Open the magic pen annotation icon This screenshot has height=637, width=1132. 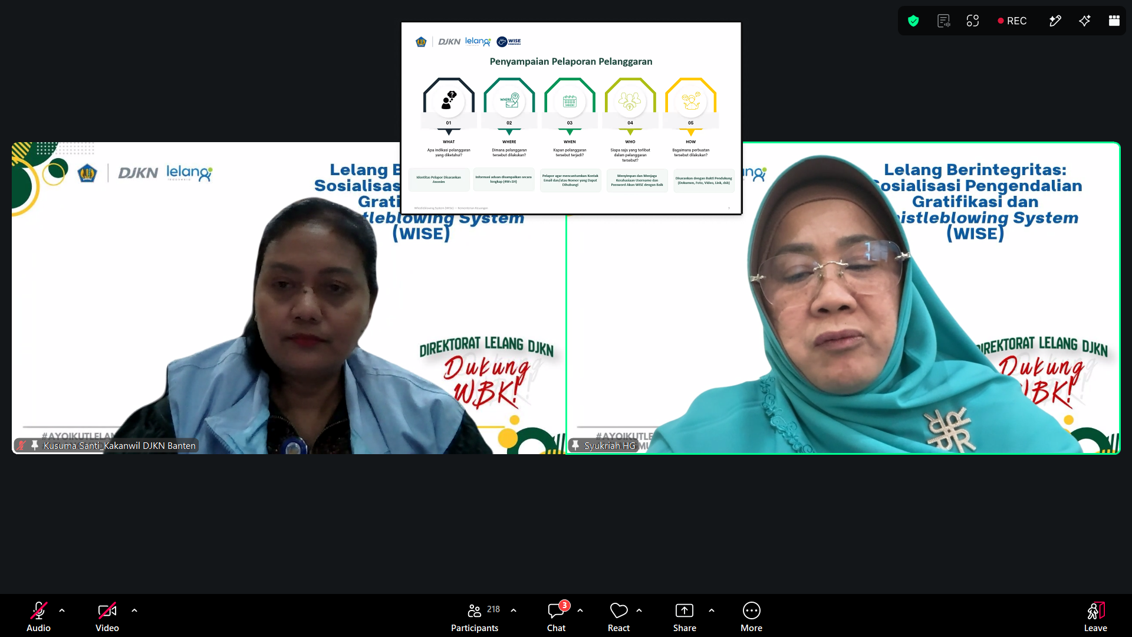[1055, 21]
